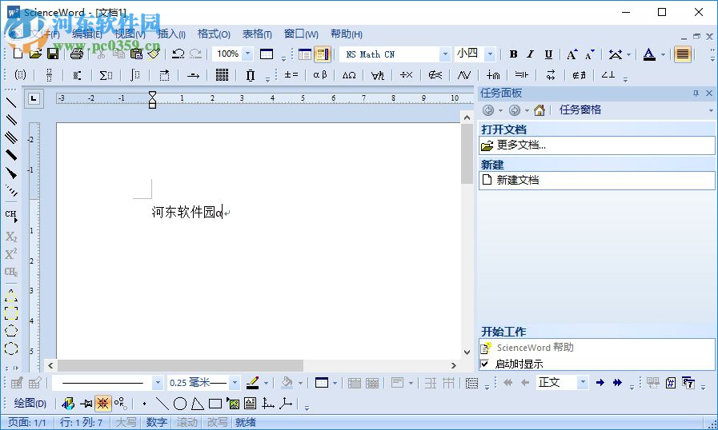Toggle the 启动时显示 checkbox

[484, 364]
